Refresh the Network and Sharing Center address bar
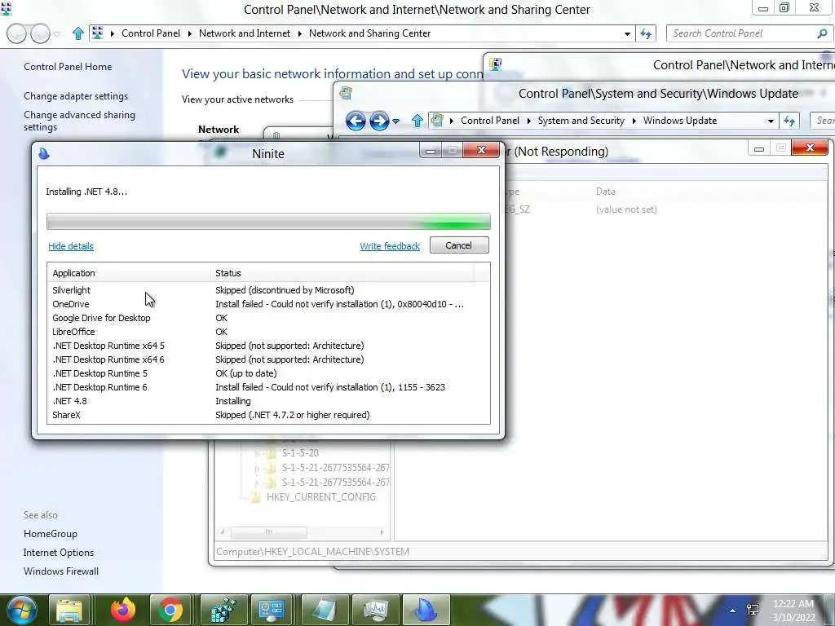The width and height of the screenshot is (835, 626). (x=646, y=33)
